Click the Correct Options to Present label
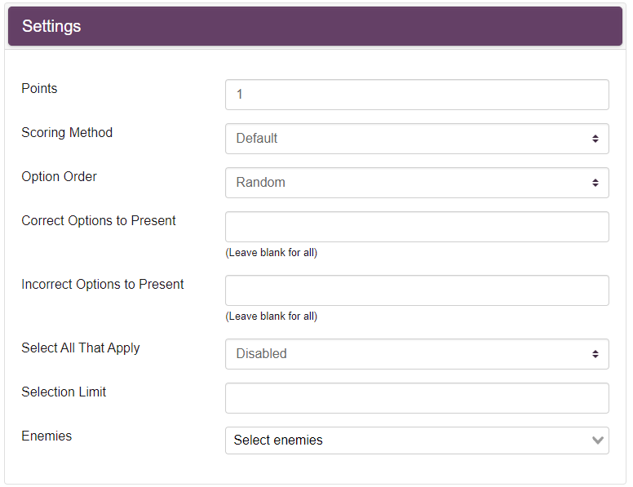Viewport: 633px width, 487px height. pos(99,220)
